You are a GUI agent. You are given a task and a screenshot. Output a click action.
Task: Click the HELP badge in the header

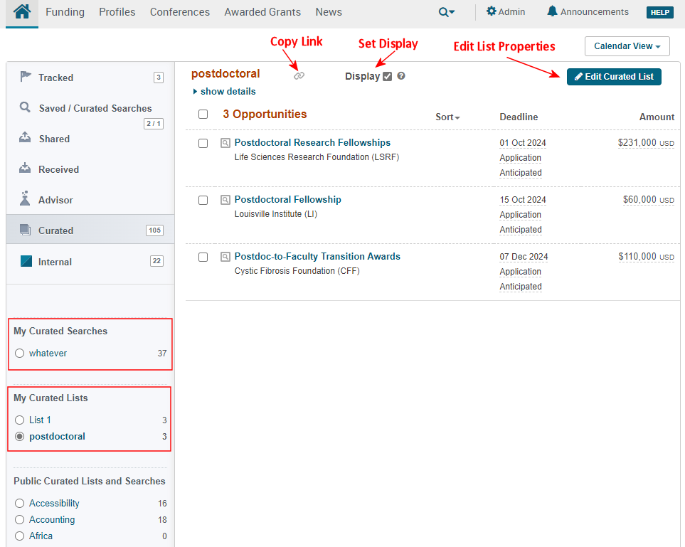[x=659, y=12]
